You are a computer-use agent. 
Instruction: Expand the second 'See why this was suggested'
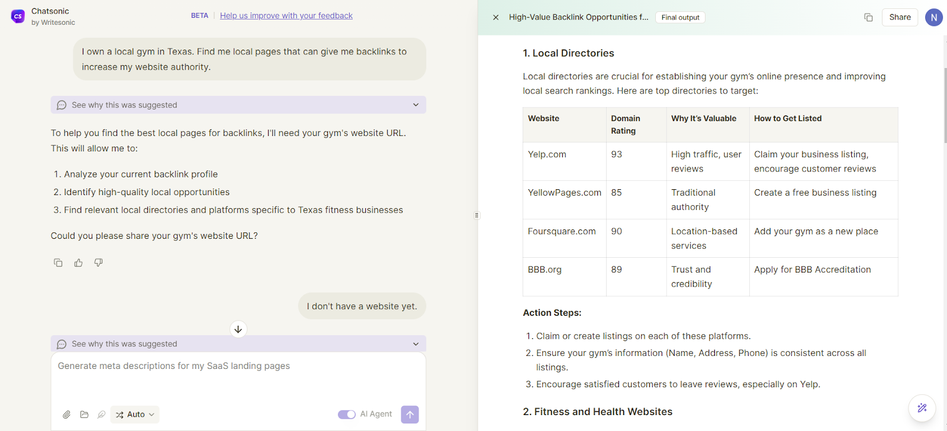pyautogui.click(x=238, y=344)
